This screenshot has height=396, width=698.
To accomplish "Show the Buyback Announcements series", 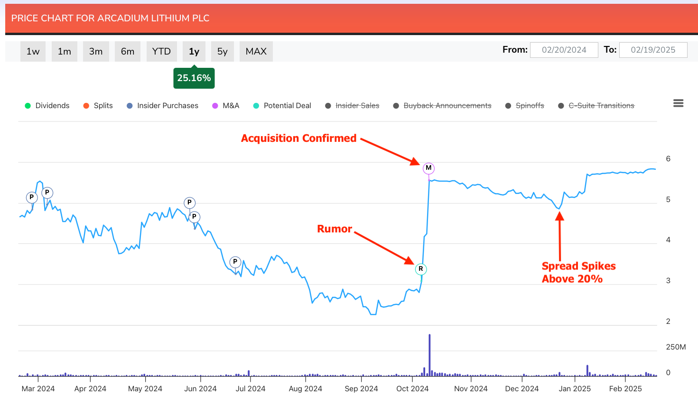I will tap(442, 106).
